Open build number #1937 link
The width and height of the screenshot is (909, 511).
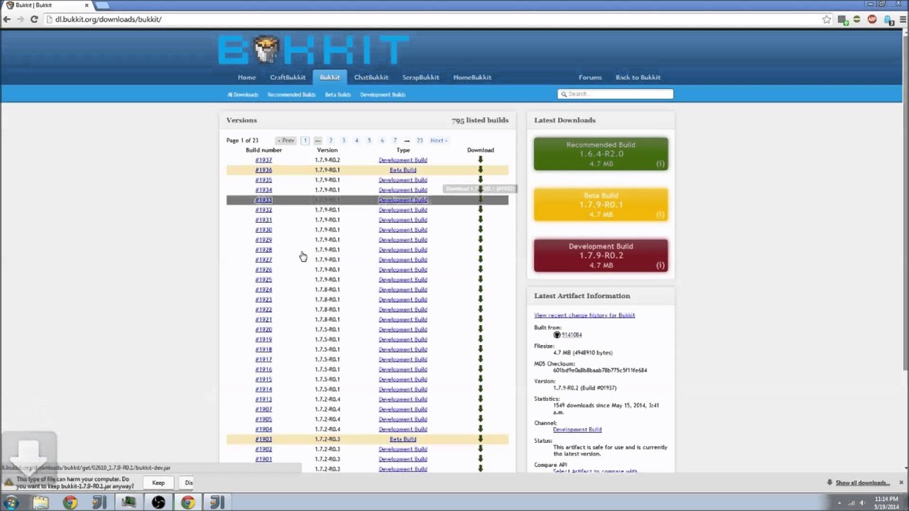pyautogui.click(x=263, y=160)
